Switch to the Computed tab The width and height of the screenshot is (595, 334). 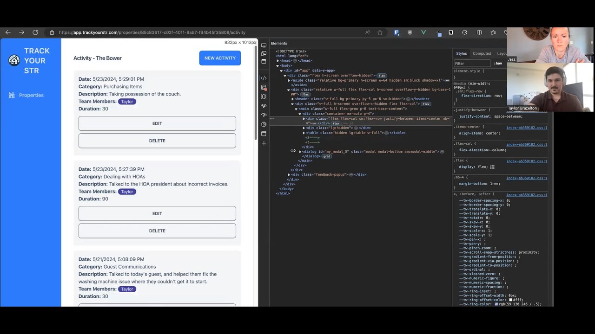point(482,53)
